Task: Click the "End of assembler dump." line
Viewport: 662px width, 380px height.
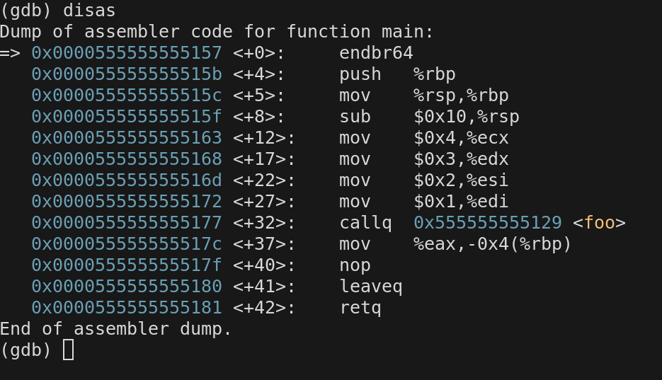Action: 116,329
